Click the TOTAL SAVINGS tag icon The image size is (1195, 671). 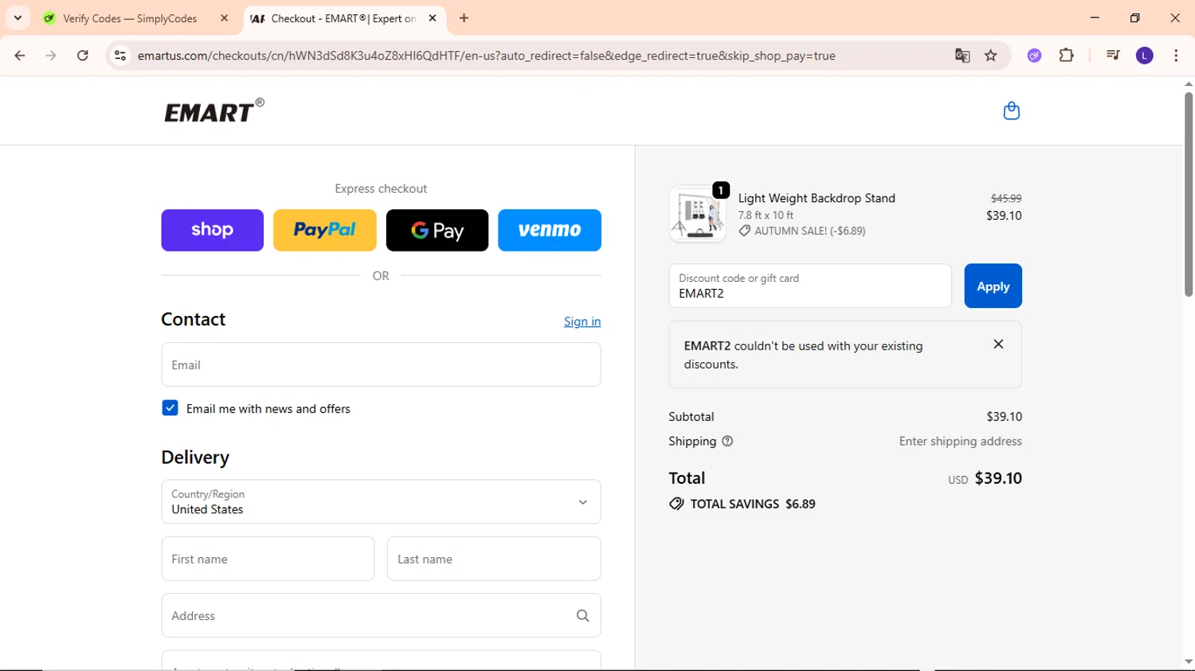pyautogui.click(x=676, y=504)
